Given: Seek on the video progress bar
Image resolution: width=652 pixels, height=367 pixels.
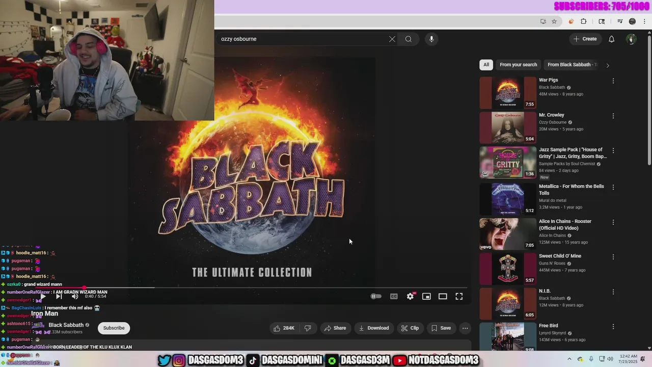Looking at the screenshot, I should 252,287.
